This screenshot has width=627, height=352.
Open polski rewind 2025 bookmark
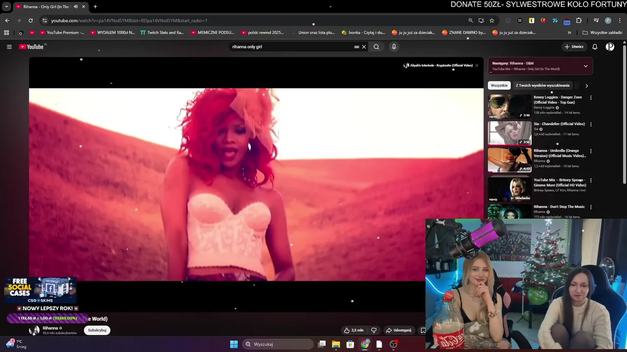263,33
